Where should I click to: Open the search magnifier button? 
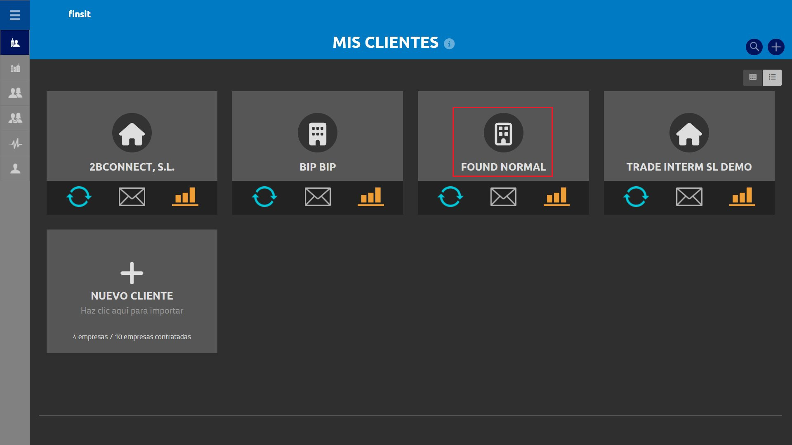point(754,47)
